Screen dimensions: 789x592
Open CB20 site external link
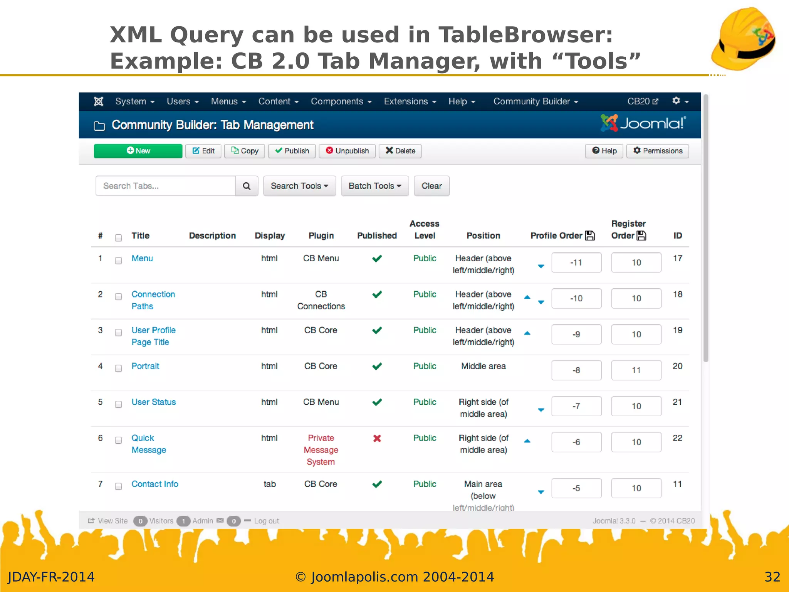[643, 101]
